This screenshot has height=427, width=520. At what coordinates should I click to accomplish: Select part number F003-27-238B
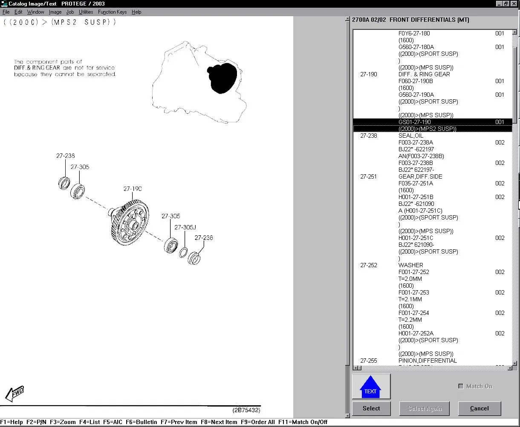click(416, 163)
